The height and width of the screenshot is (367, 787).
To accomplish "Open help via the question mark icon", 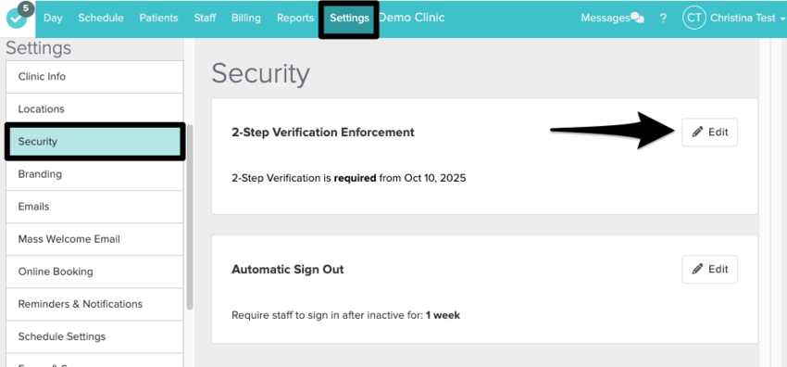I will tap(663, 19).
